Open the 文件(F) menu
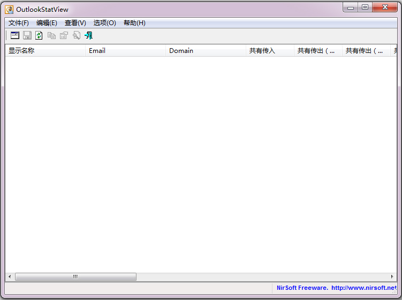402x300 pixels. coord(19,23)
